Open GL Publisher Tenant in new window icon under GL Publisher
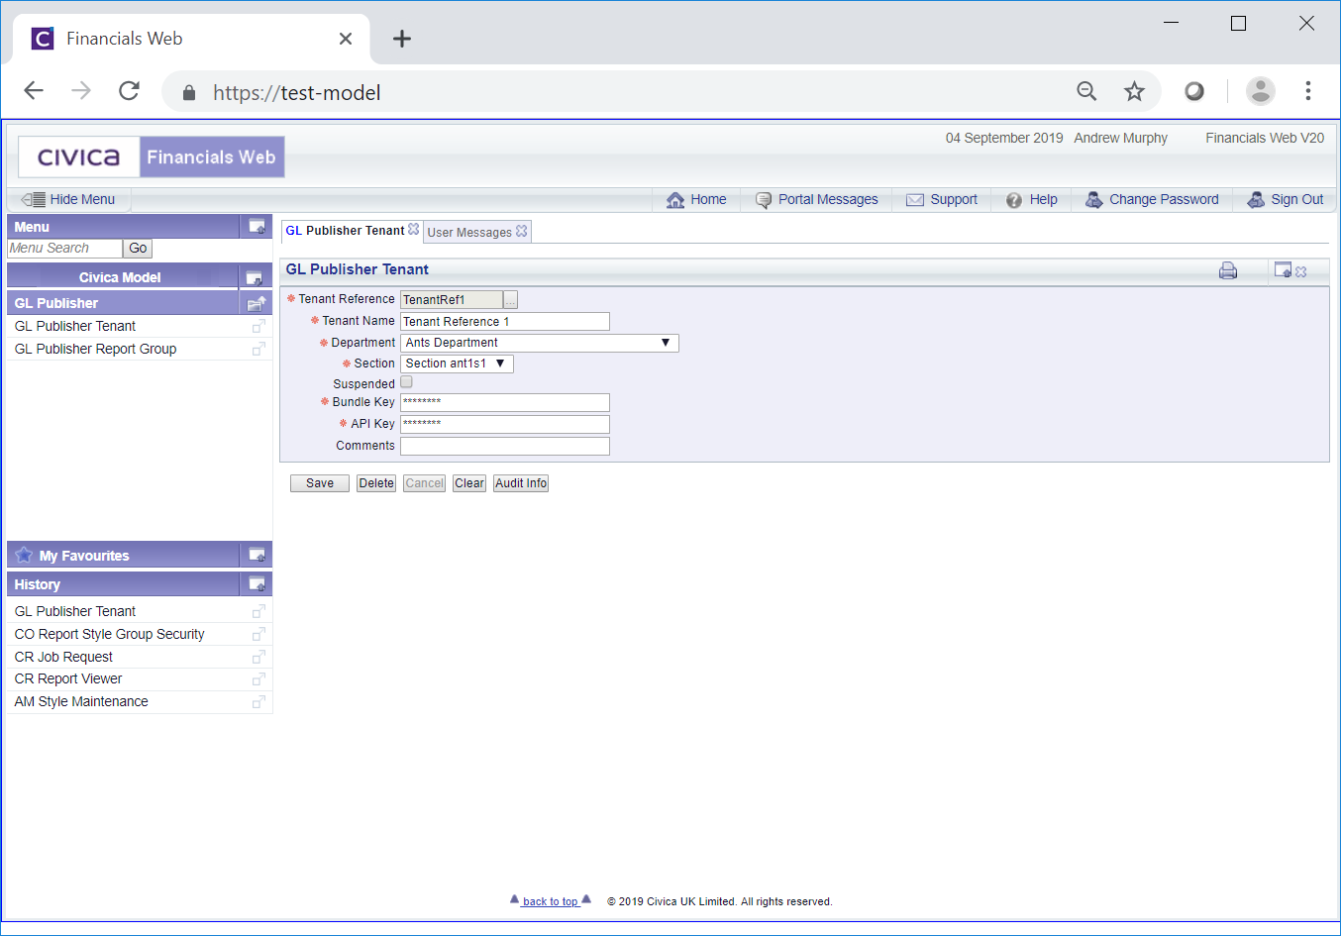 [258, 326]
